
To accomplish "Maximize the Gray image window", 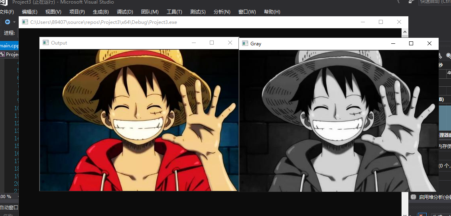I will tap(411, 43).
